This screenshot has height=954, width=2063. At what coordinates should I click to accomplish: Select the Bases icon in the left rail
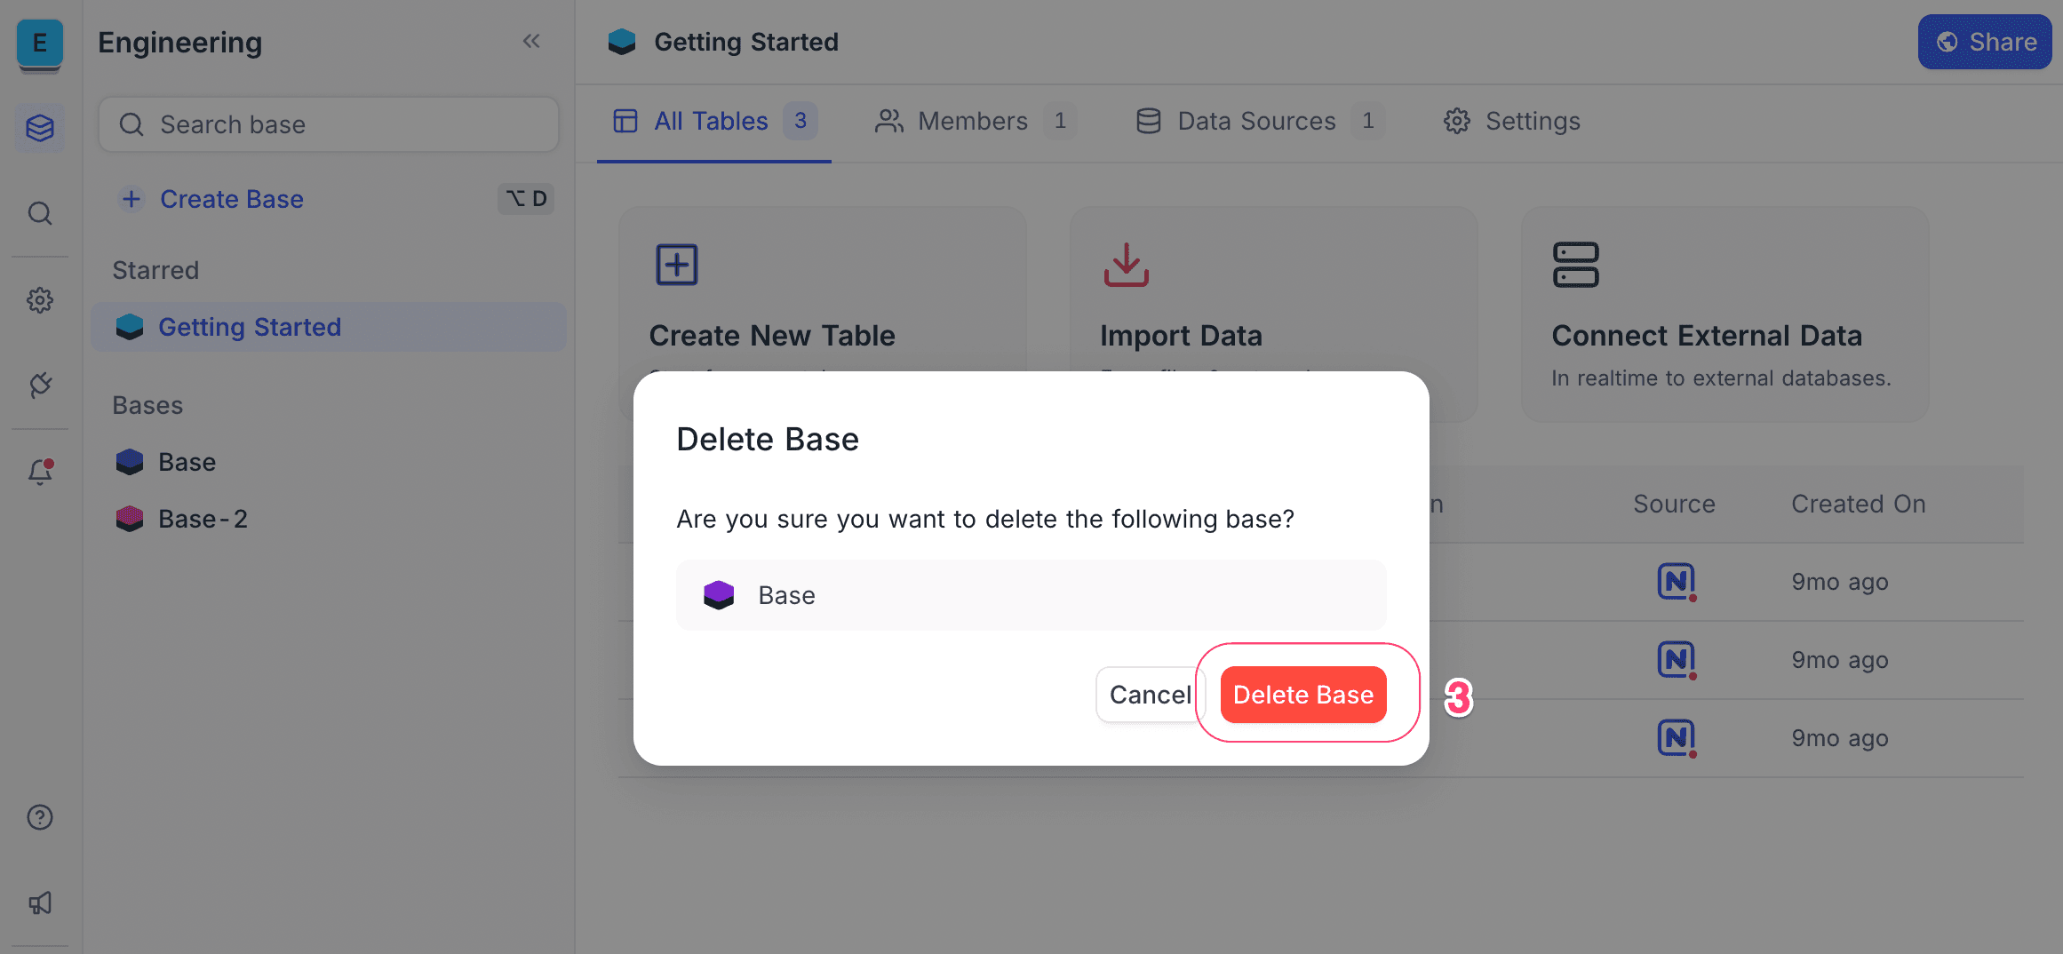coord(39,127)
